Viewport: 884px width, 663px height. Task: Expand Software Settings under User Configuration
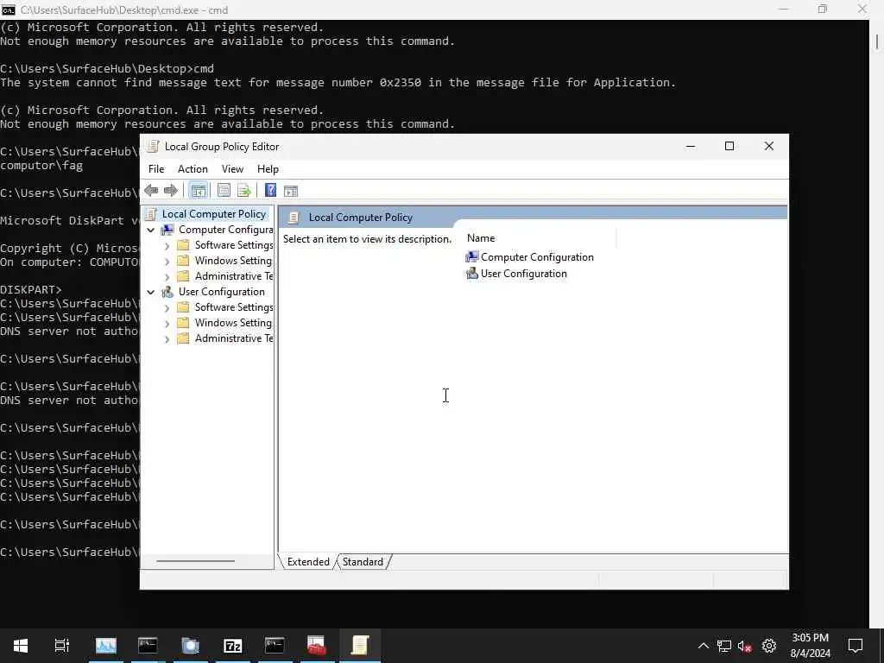(167, 308)
